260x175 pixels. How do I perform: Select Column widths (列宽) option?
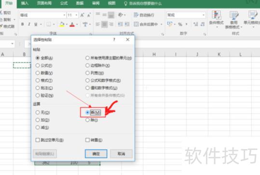pyautogui.click(x=87, y=73)
